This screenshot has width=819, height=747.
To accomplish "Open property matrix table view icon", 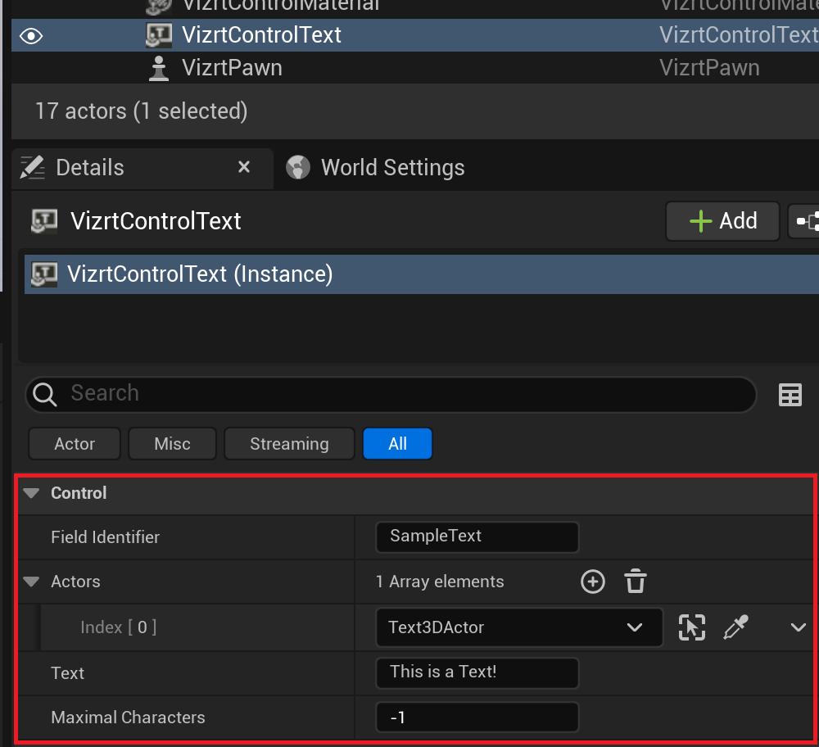I will (790, 396).
